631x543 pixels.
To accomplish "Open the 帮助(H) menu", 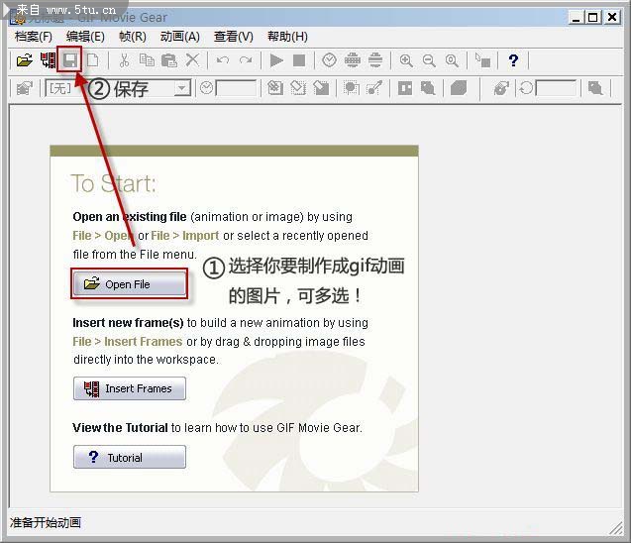I will tap(287, 37).
